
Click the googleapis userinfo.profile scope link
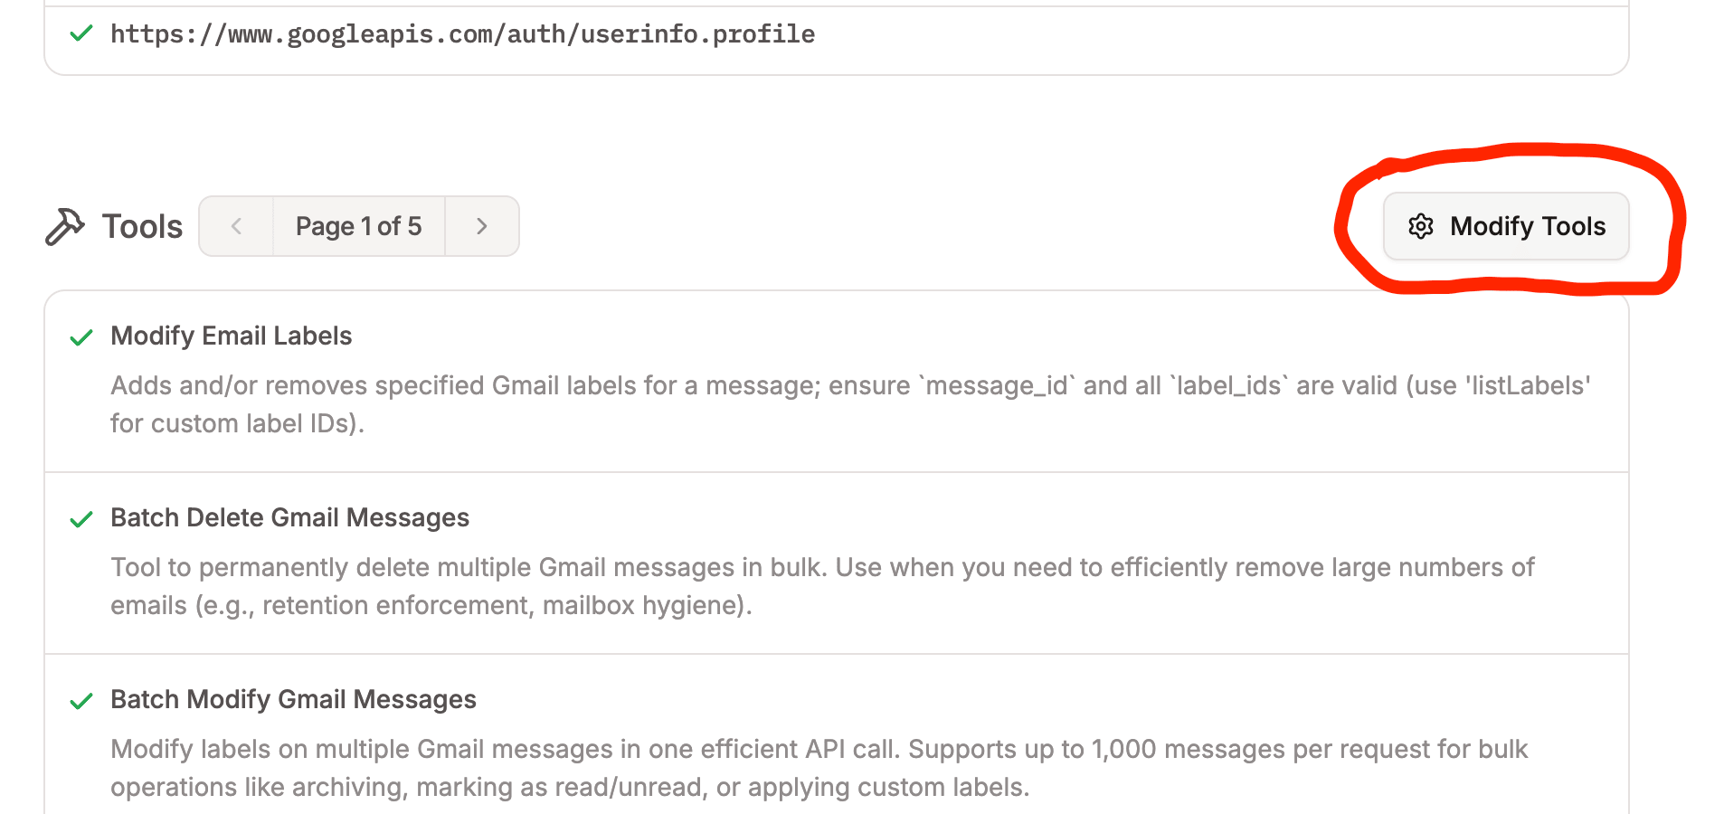point(461,34)
